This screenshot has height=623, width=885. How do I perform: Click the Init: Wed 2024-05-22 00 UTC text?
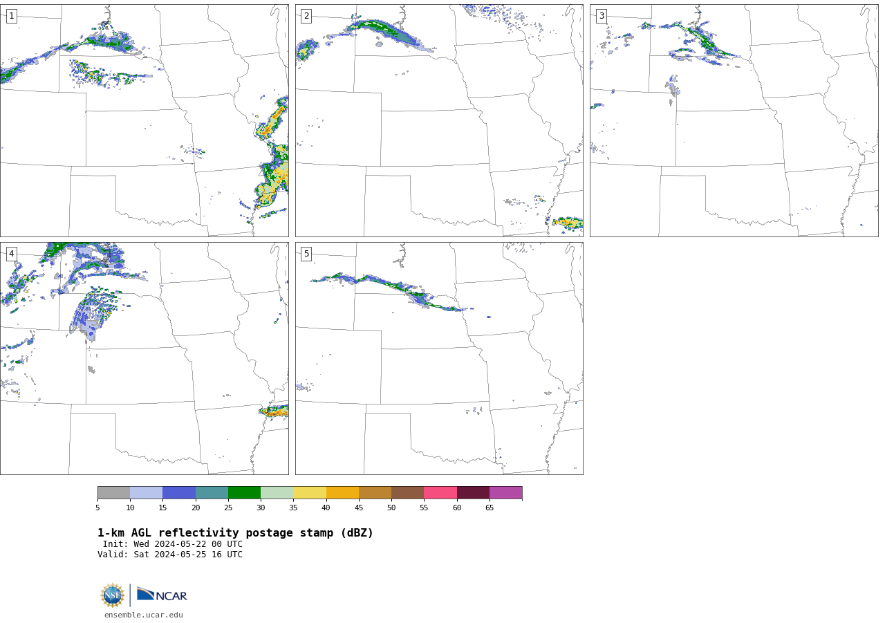point(173,544)
